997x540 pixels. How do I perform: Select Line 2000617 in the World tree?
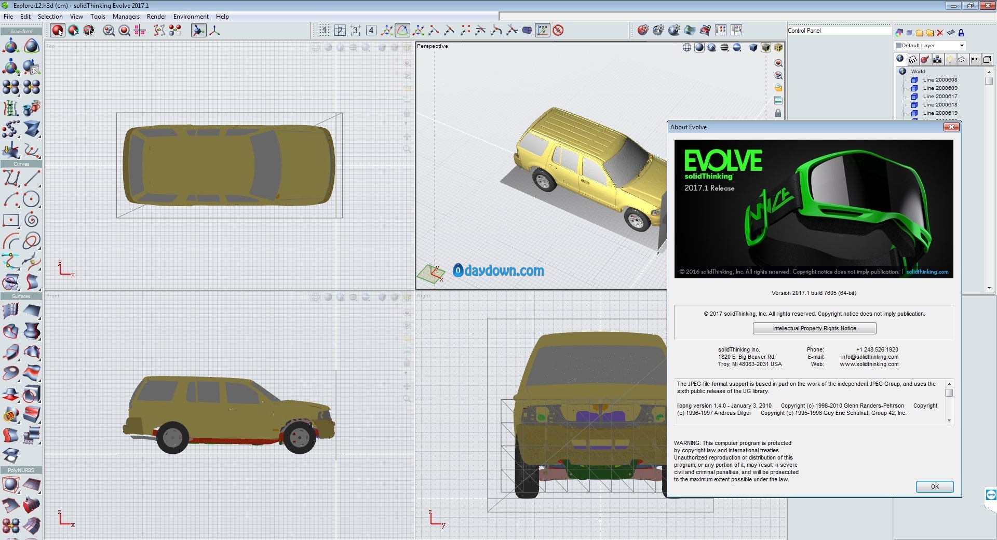[x=940, y=97]
